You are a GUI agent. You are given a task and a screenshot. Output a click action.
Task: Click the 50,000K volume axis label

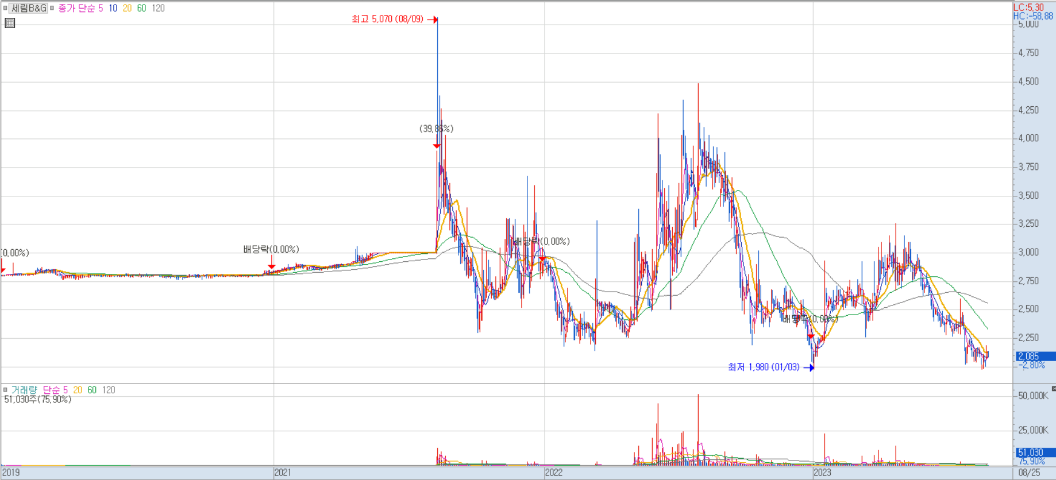[x=1033, y=396]
